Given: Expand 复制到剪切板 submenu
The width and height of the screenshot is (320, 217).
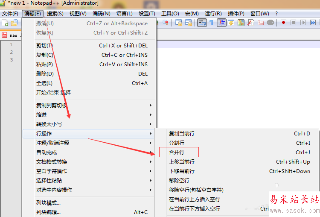Looking at the screenshot, I should click(89, 105).
